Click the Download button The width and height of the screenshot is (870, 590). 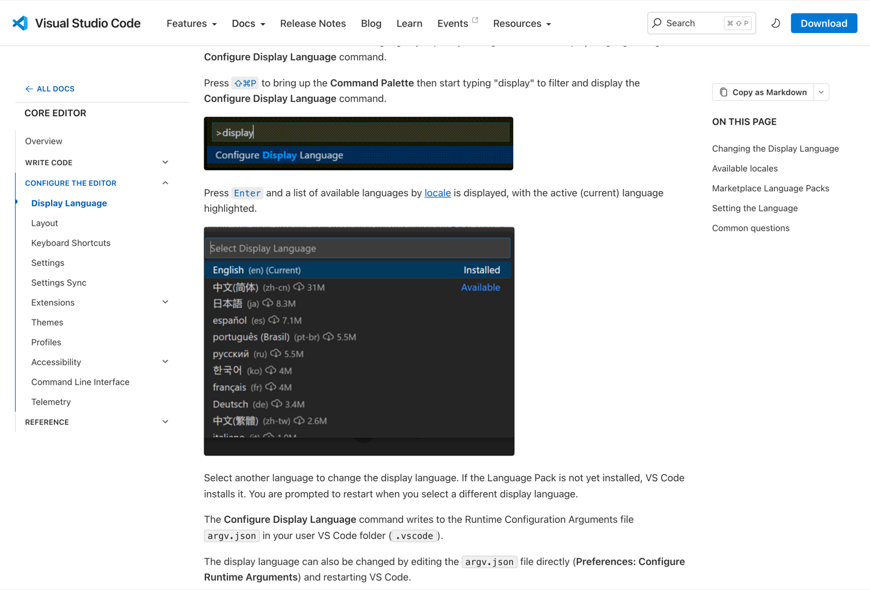coord(824,23)
